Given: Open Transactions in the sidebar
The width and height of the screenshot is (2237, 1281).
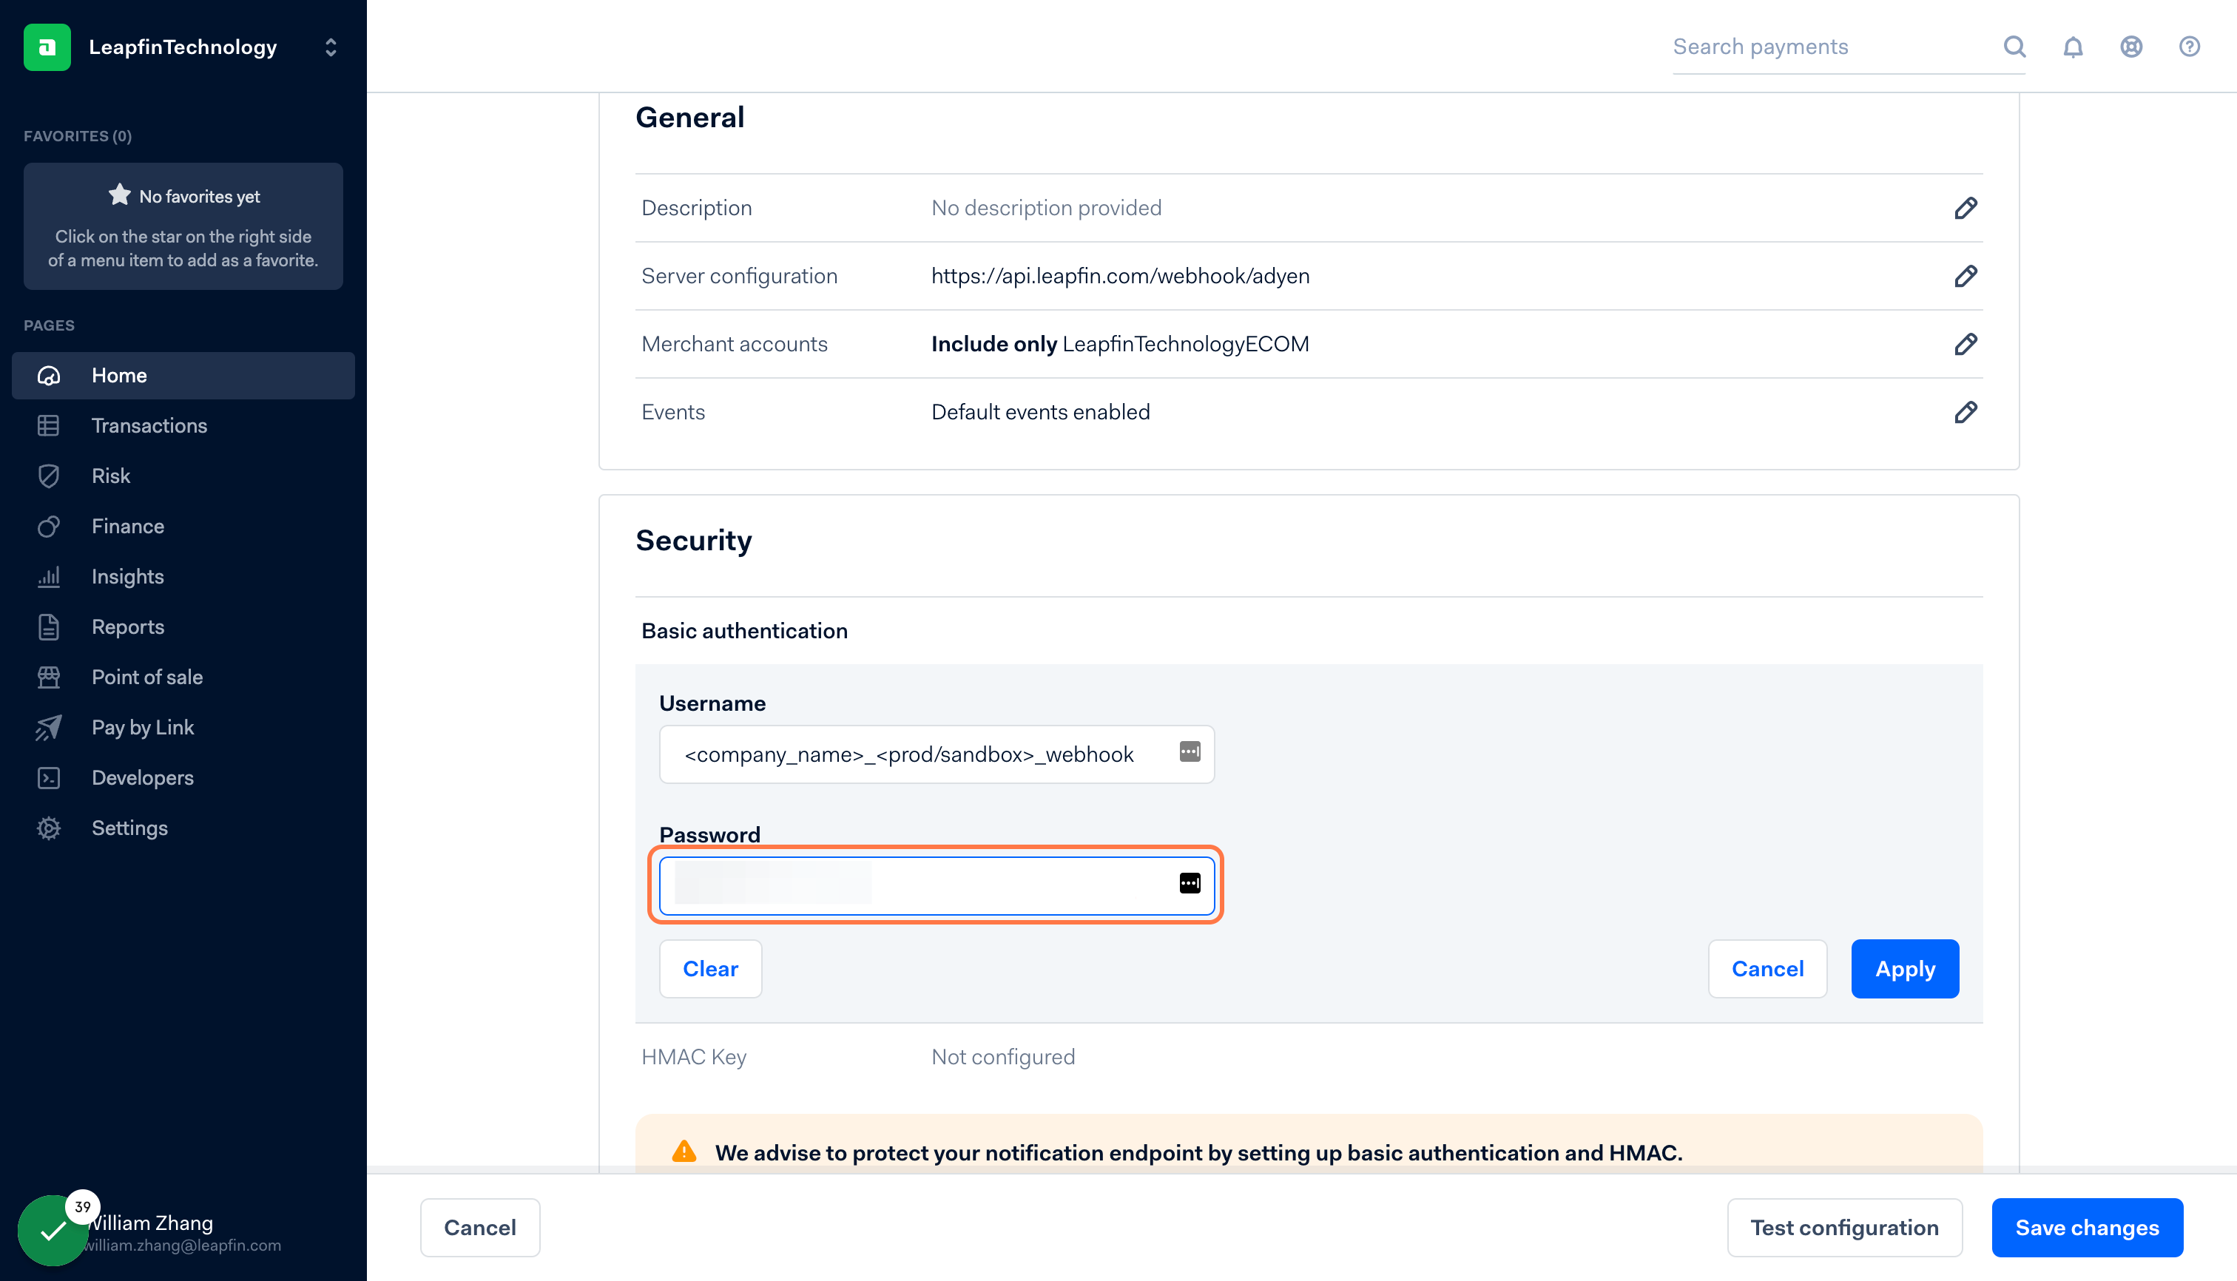Looking at the screenshot, I should click(x=149, y=426).
